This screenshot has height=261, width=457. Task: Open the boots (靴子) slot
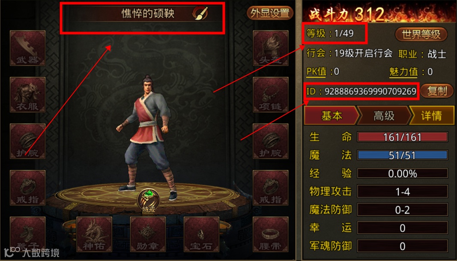coord(28,234)
